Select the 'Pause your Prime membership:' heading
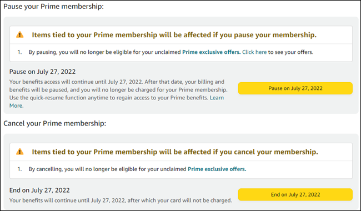The image size is (361, 211). [x=54, y=7]
